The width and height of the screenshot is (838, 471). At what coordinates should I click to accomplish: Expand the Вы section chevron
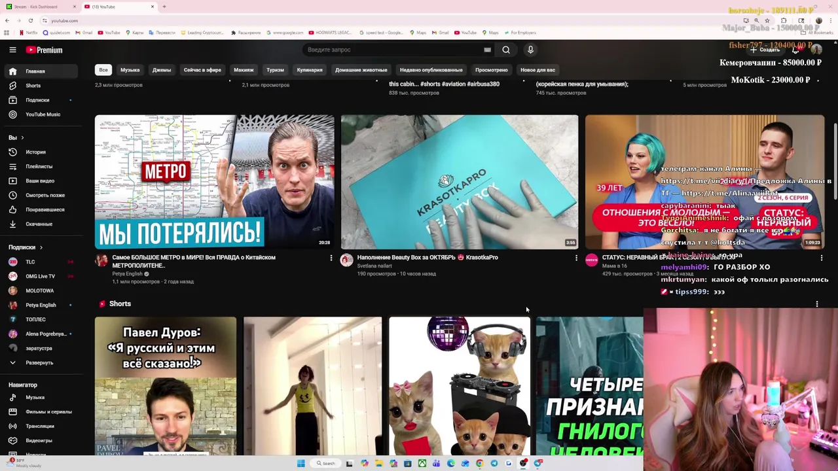pyautogui.click(x=22, y=137)
